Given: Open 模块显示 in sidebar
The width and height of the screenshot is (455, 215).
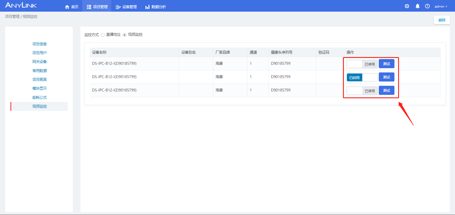Looking at the screenshot, I should point(40,88).
